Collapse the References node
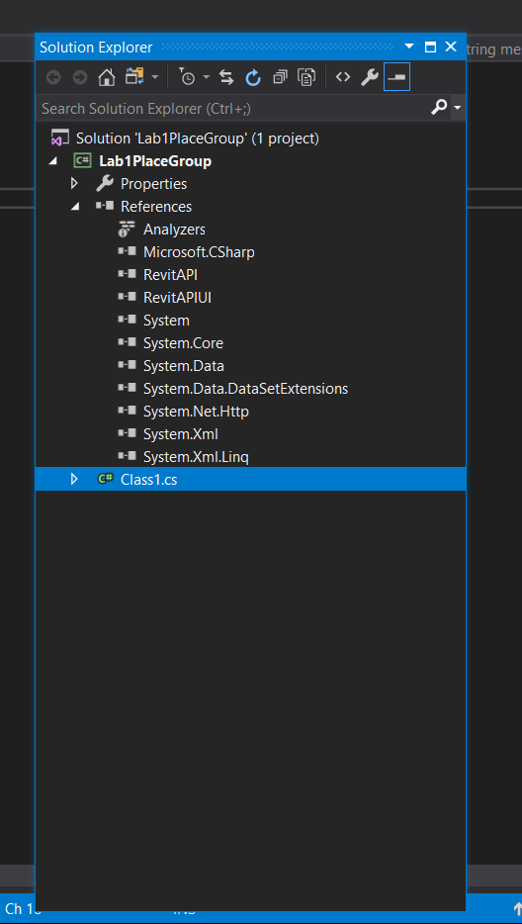This screenshot has width=522, height=924. coord(74,207)
